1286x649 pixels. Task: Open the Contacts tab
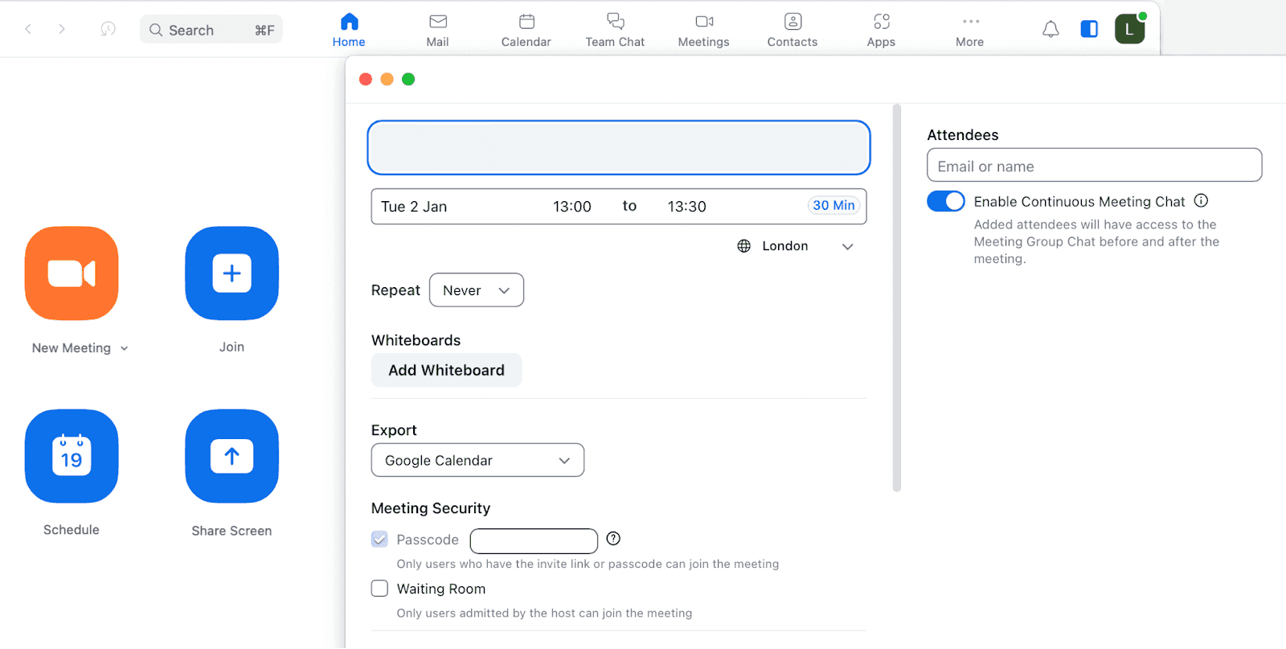coord(792,30)
